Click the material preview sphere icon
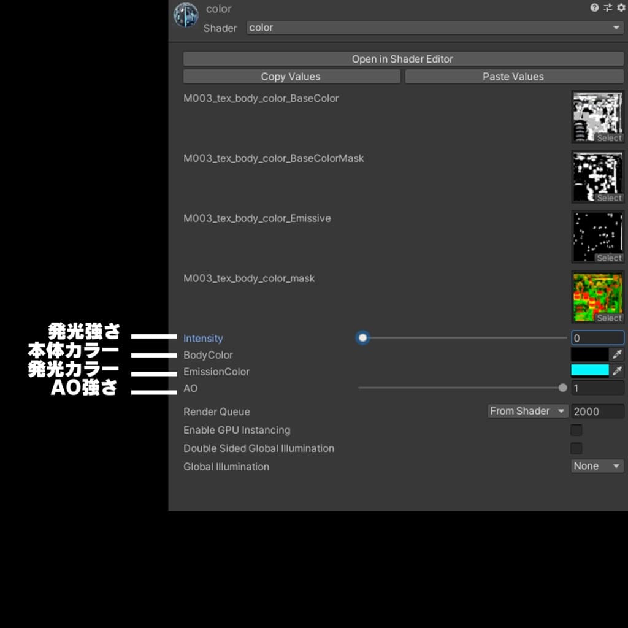This screenshot has width=628, height=628. point(186,15)
